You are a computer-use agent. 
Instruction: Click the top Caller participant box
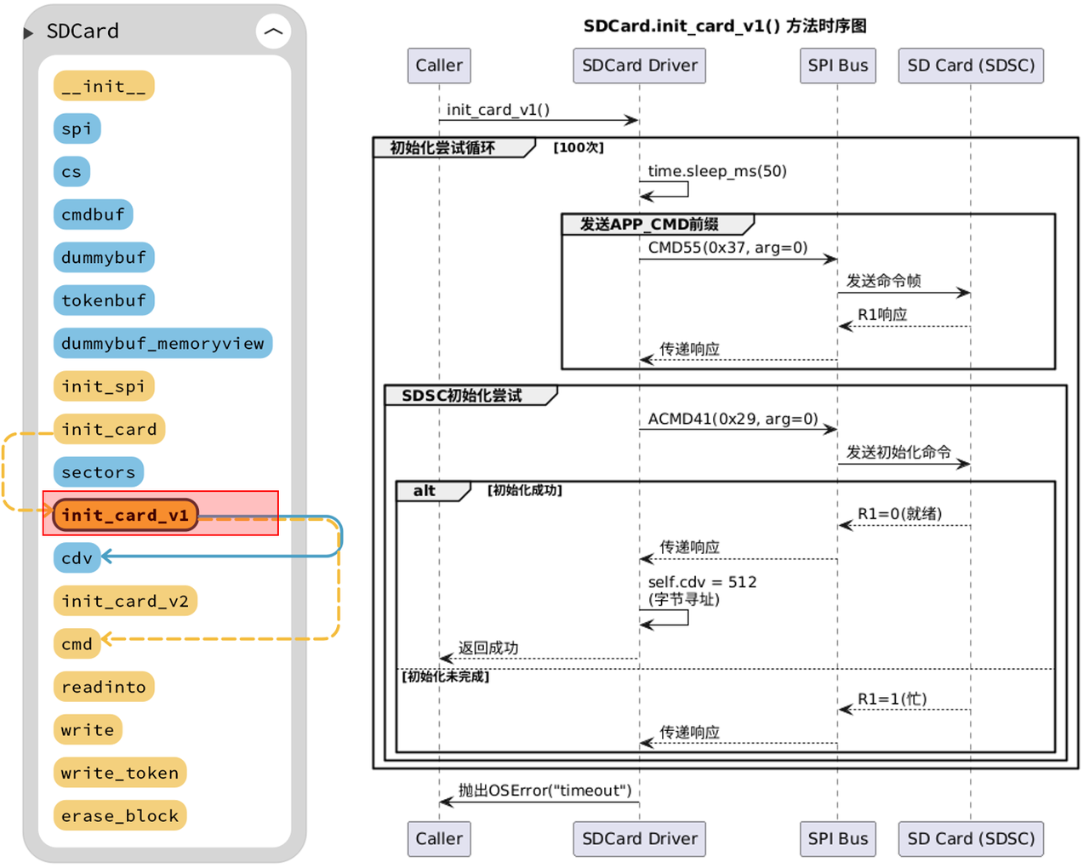pos(439,66)
